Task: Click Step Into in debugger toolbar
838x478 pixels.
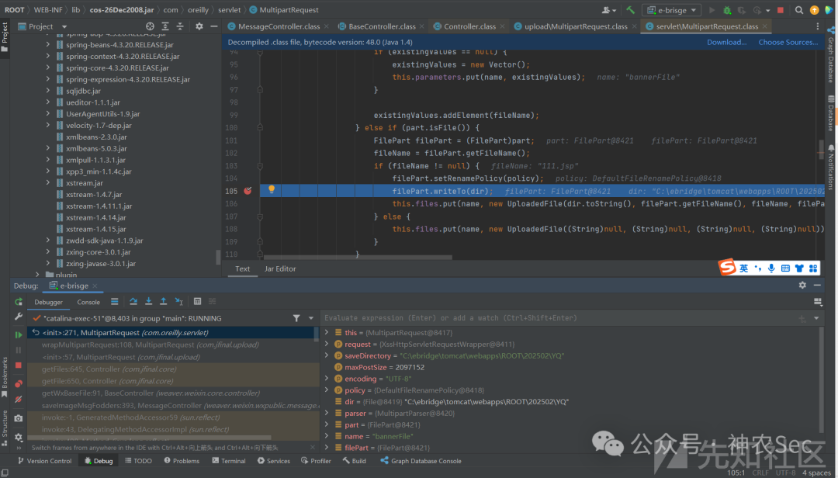Action: [148, 302]
